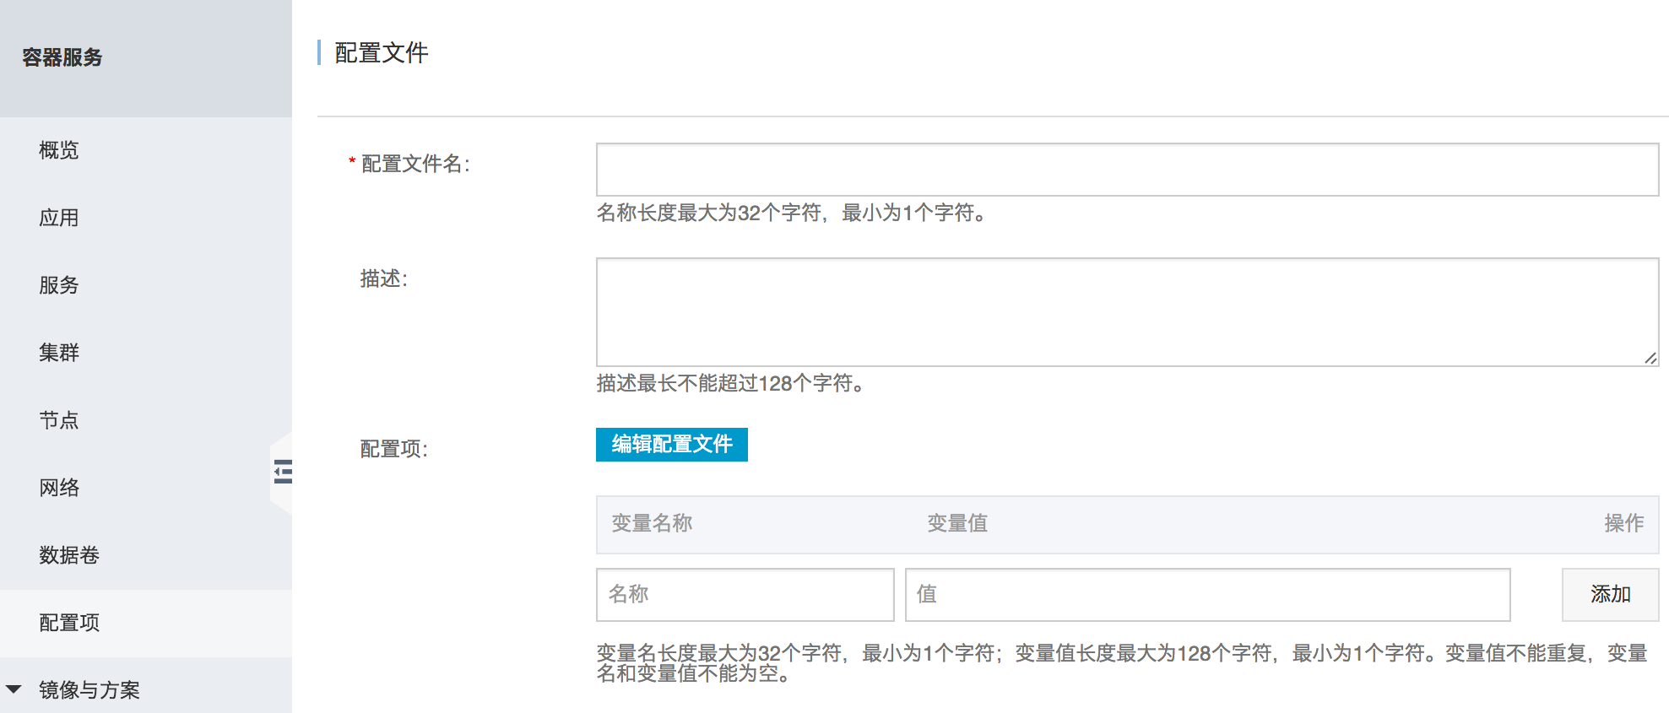Click the 描述最长不能超过128个字符 hint text
The image size is (1669, 713).
click(x=731, y=384)
